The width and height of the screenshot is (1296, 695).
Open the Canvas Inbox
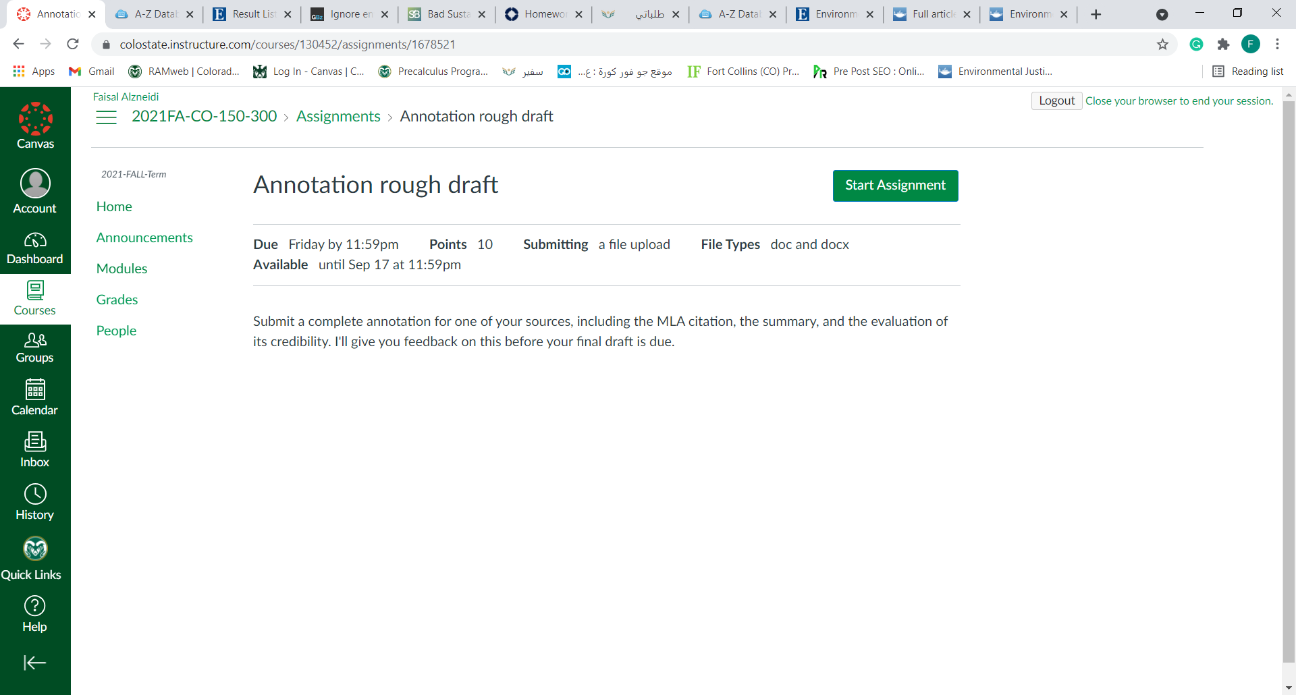tap(35, 450)
